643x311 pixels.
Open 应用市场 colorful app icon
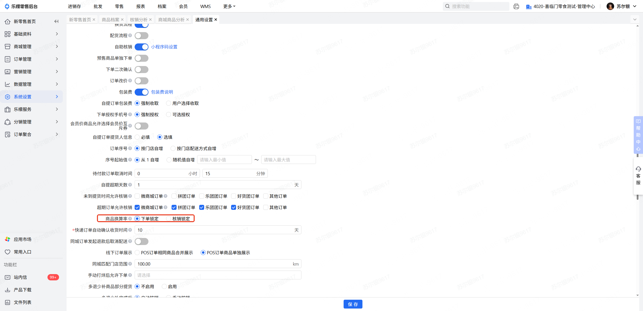click(x=8, y=239)
